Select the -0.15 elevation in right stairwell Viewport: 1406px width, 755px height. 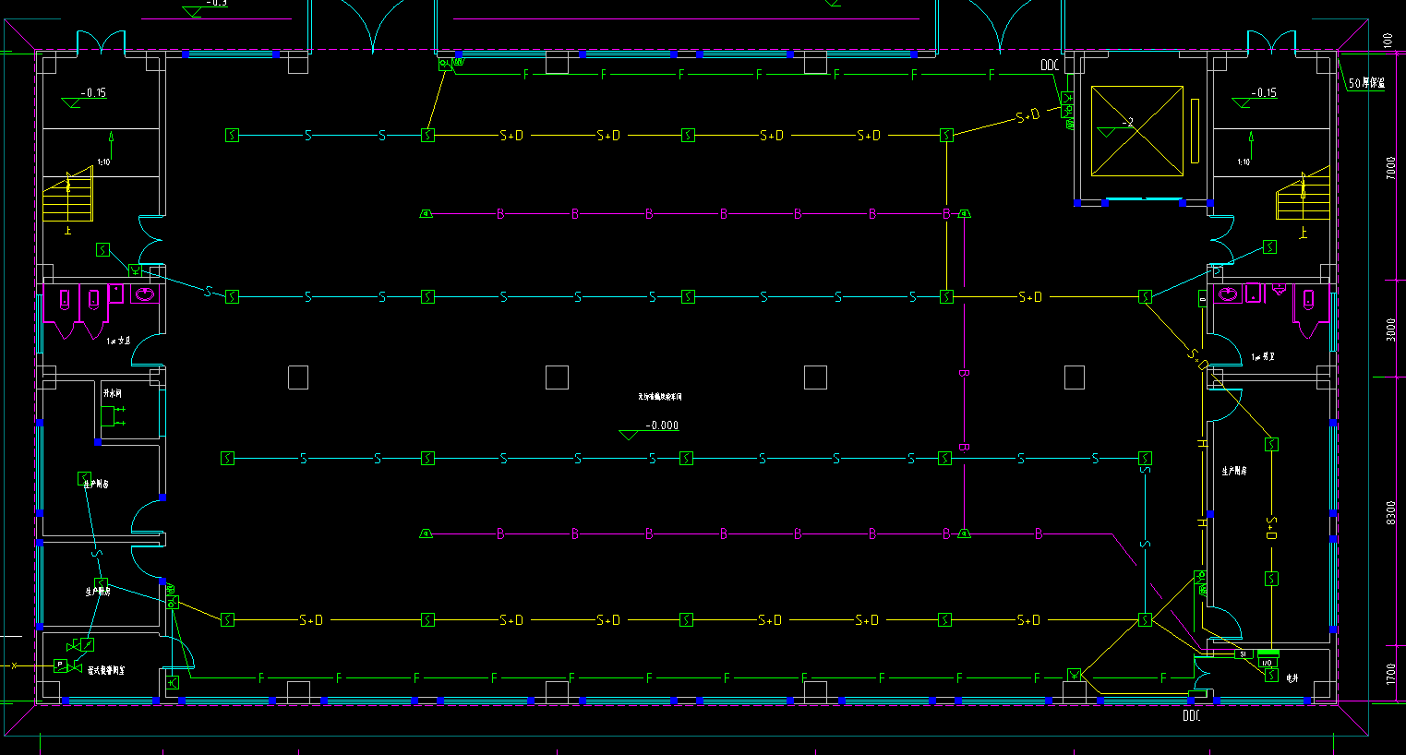pos(1264,92)
